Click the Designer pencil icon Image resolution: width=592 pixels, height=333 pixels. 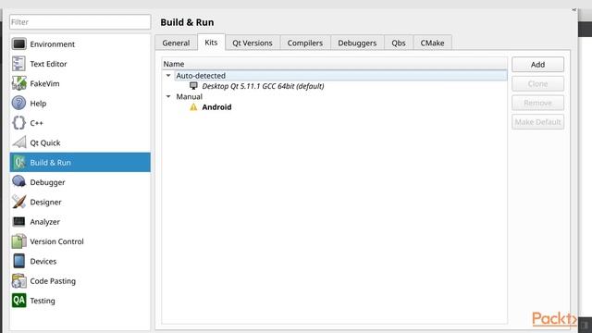tap(18, 202)
